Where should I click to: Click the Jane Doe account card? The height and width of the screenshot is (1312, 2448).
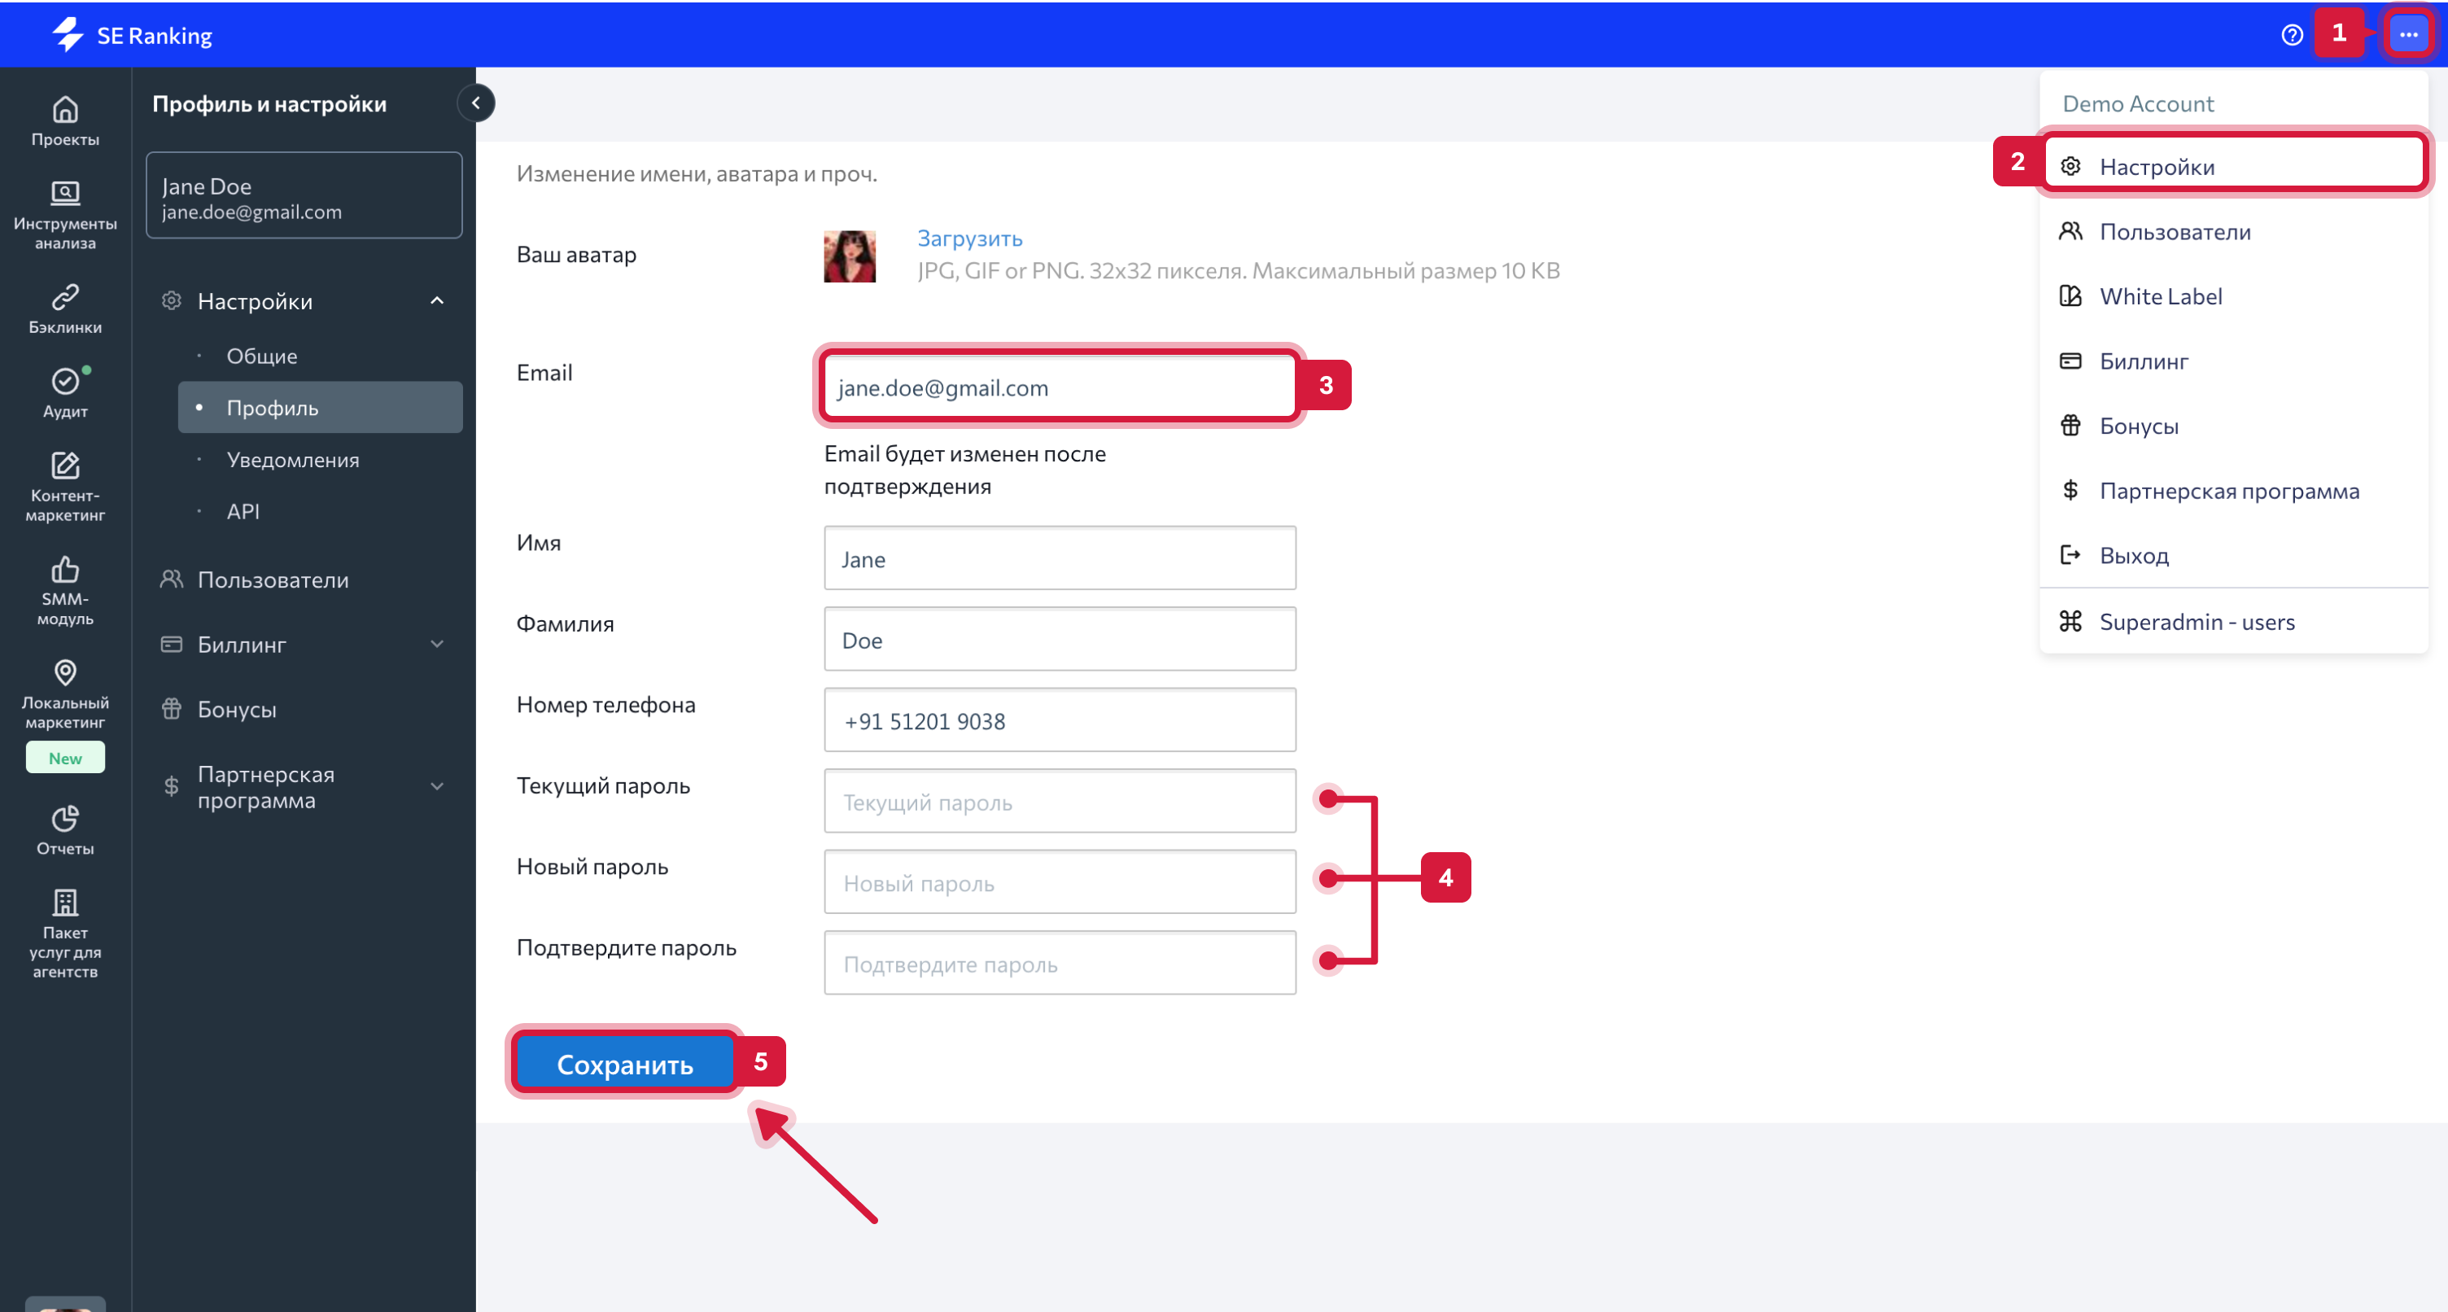tap(304, 196)
